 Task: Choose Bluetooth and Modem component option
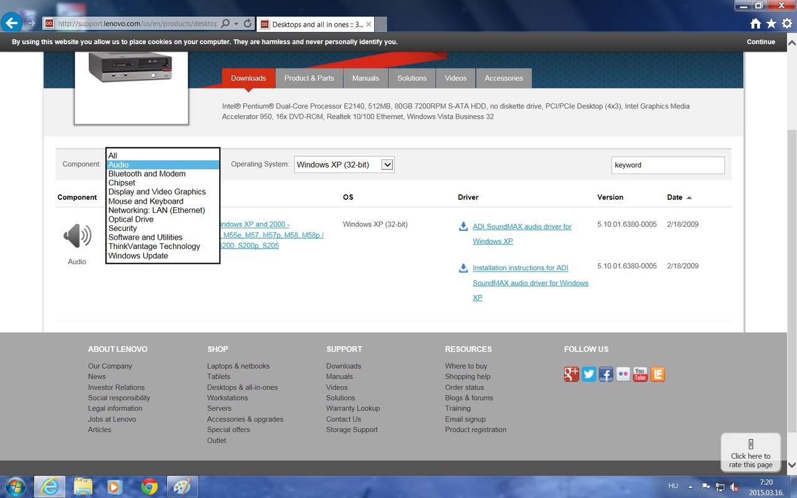pos(163,174)
